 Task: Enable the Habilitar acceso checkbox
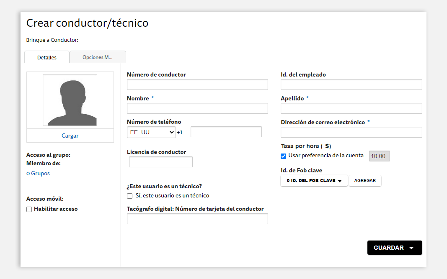tap(29, 209)
